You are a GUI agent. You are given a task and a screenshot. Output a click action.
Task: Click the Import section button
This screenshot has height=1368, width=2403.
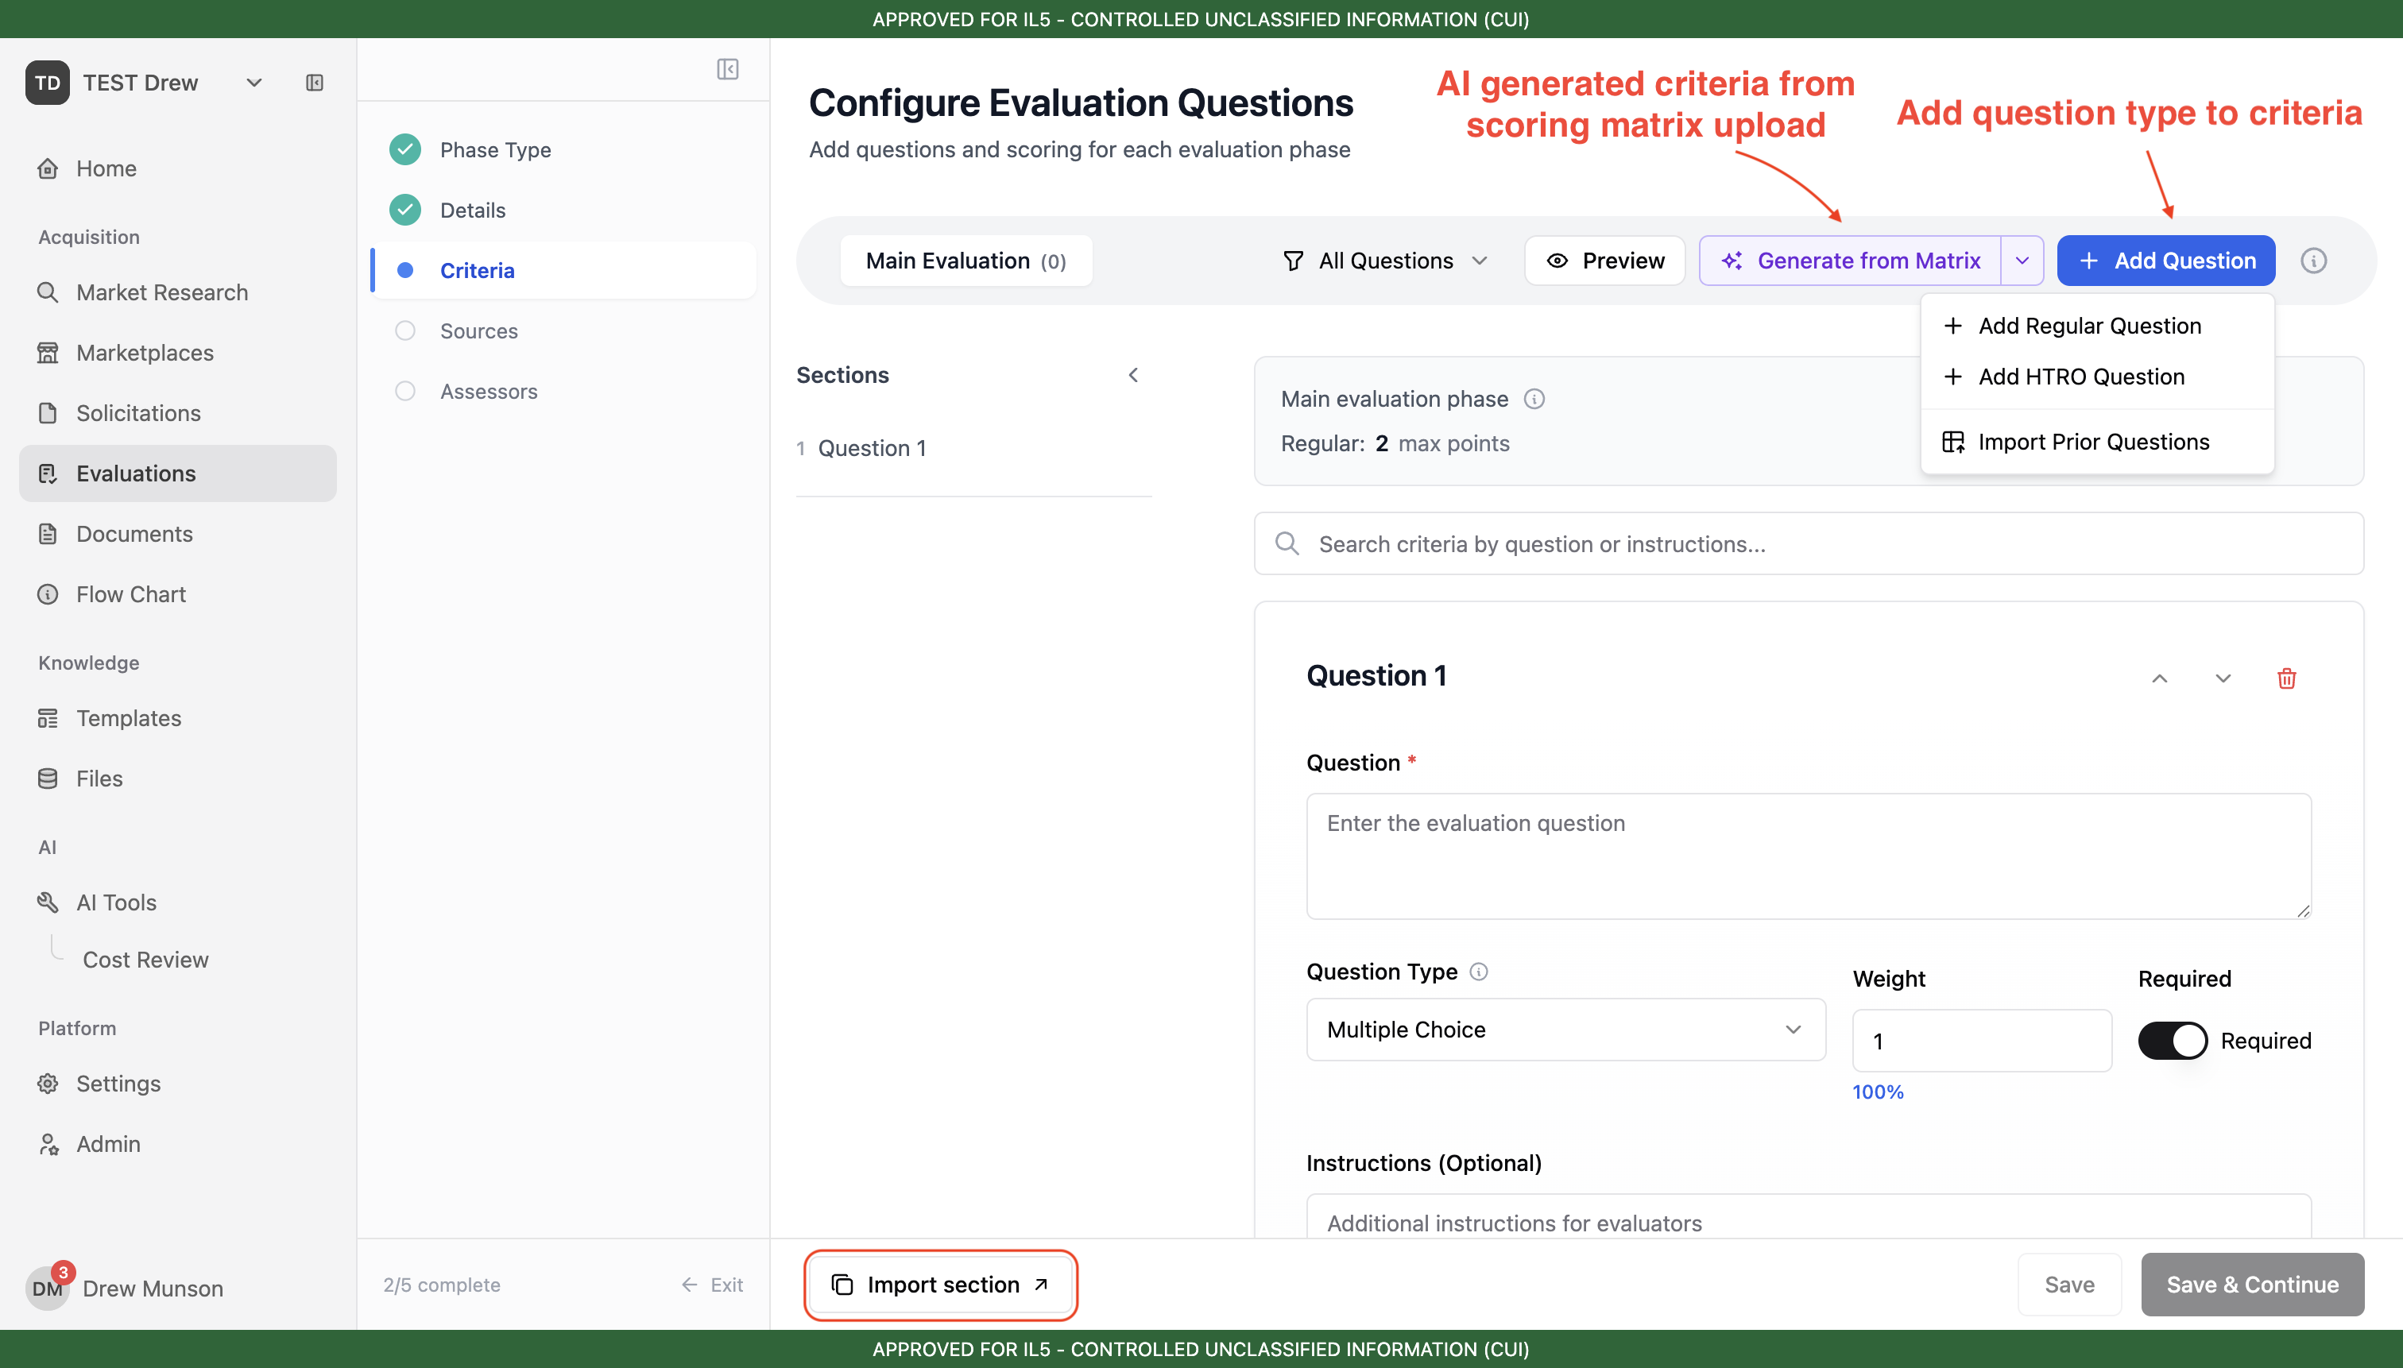click(940, 1284)
